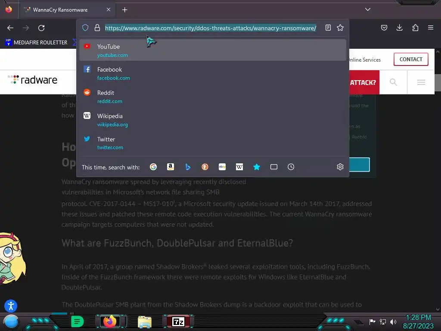
Task: Open the Start orb on the taskbar
Action: tap(11, 322)
